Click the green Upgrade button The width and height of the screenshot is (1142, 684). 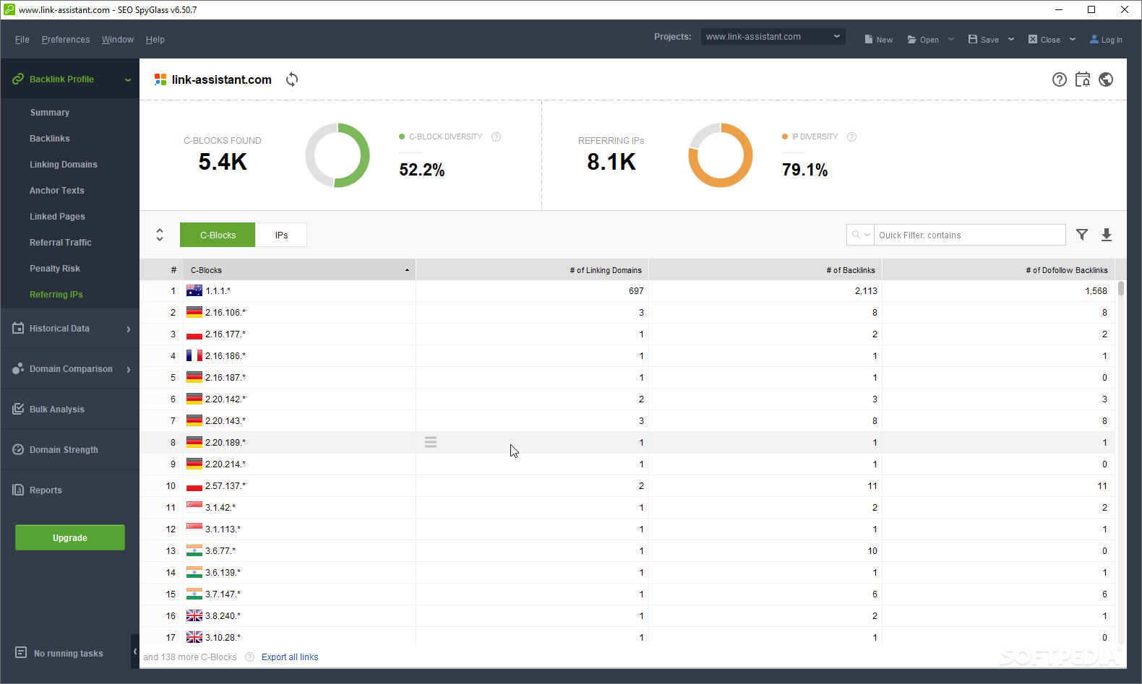(x=70, y=537)
